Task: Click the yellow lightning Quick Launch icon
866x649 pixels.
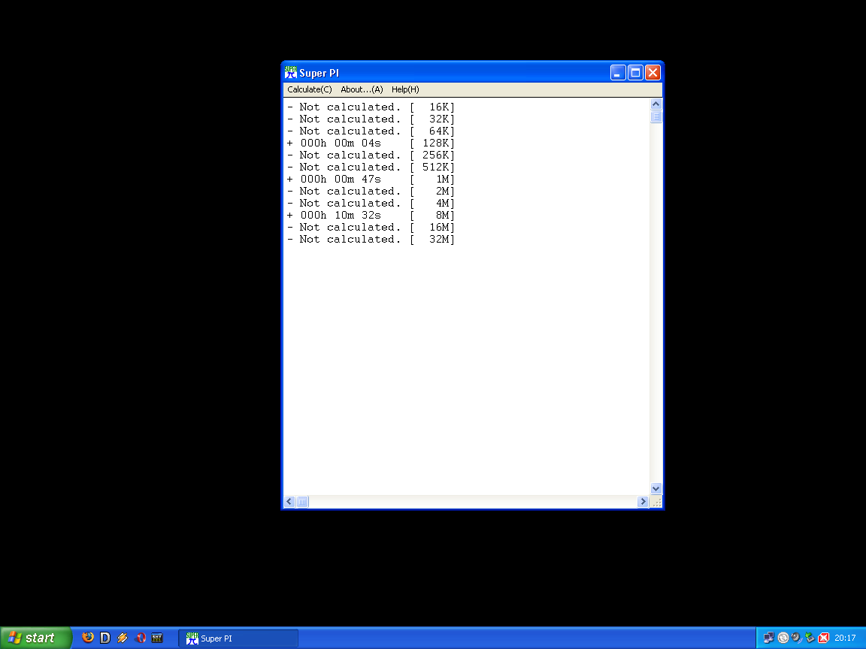Action: click(123, 638)
